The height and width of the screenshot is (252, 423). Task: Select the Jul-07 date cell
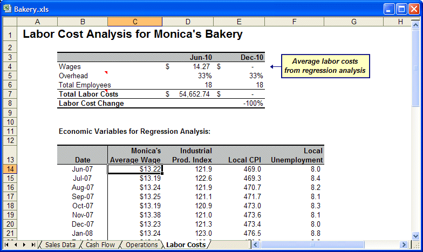pos(82,178)
